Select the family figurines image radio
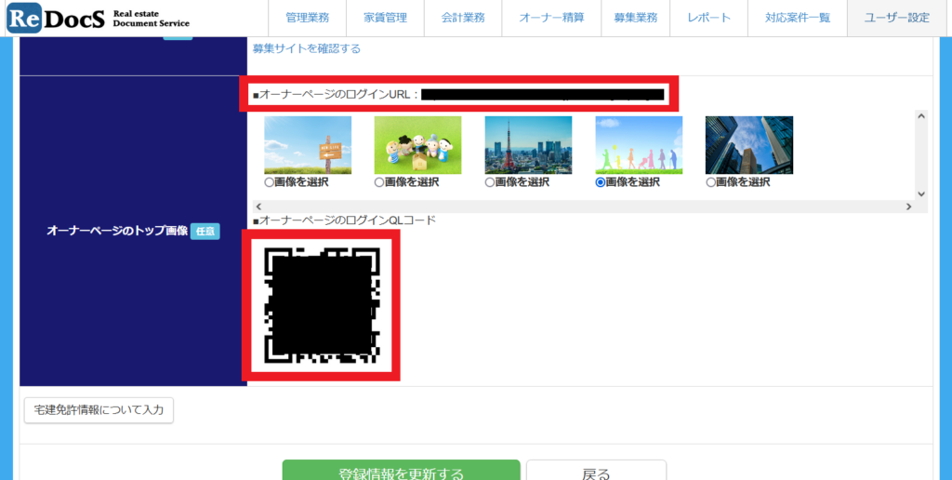Screen dimensions: 952x480 [379, 182]
